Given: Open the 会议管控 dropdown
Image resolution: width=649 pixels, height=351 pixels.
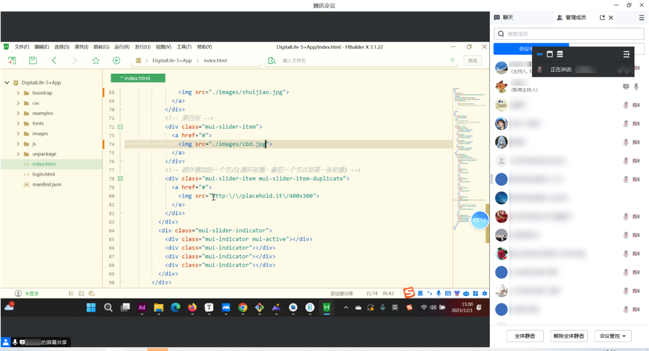Looking at the screenshot, I should (613, 336).
